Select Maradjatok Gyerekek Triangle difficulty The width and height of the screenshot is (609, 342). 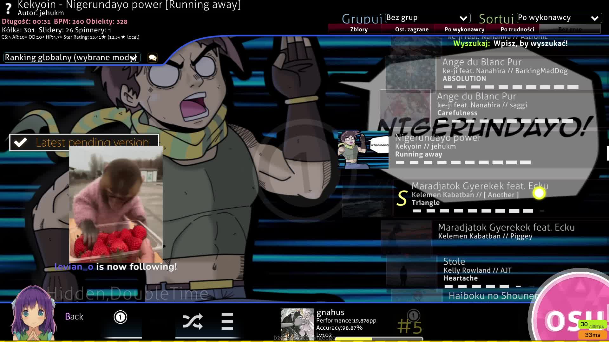[x=476, y=198]
